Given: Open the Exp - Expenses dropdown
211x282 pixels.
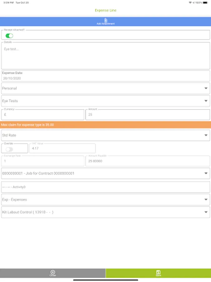Looking at the screenshot, I should click(x=105, y=200).
